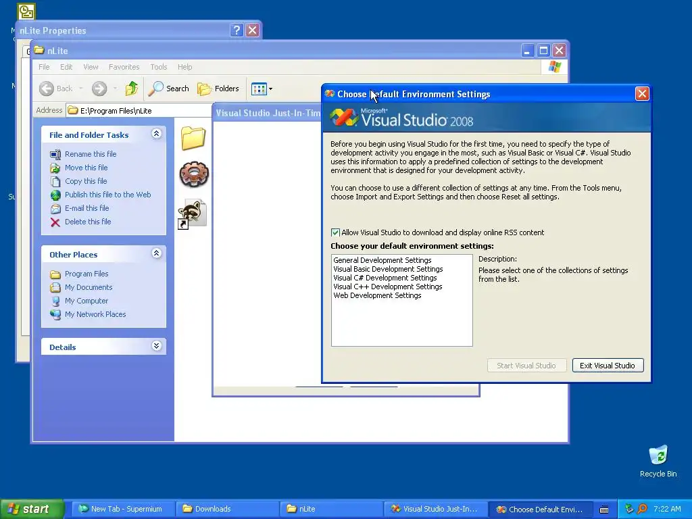The width and height of the screenshot is (692, 519).
Task: Collapse the File and Folder Tasks panel
Action: (156, 134)
